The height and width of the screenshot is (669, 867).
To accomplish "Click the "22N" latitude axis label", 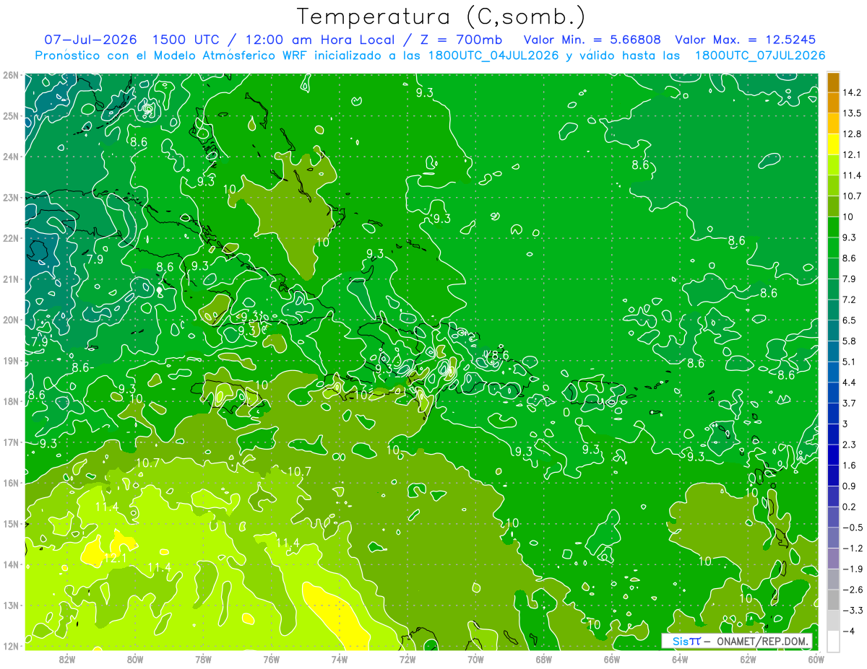I will tap(10, 238).
